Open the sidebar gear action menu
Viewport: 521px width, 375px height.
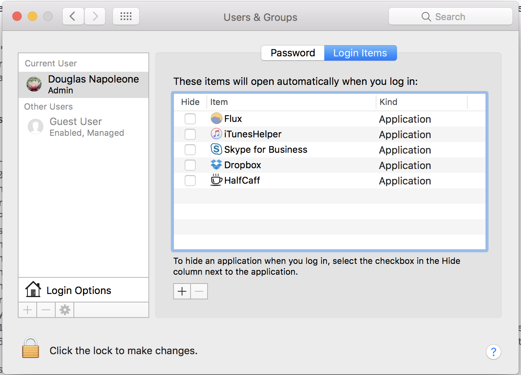(x=65, y=310)
